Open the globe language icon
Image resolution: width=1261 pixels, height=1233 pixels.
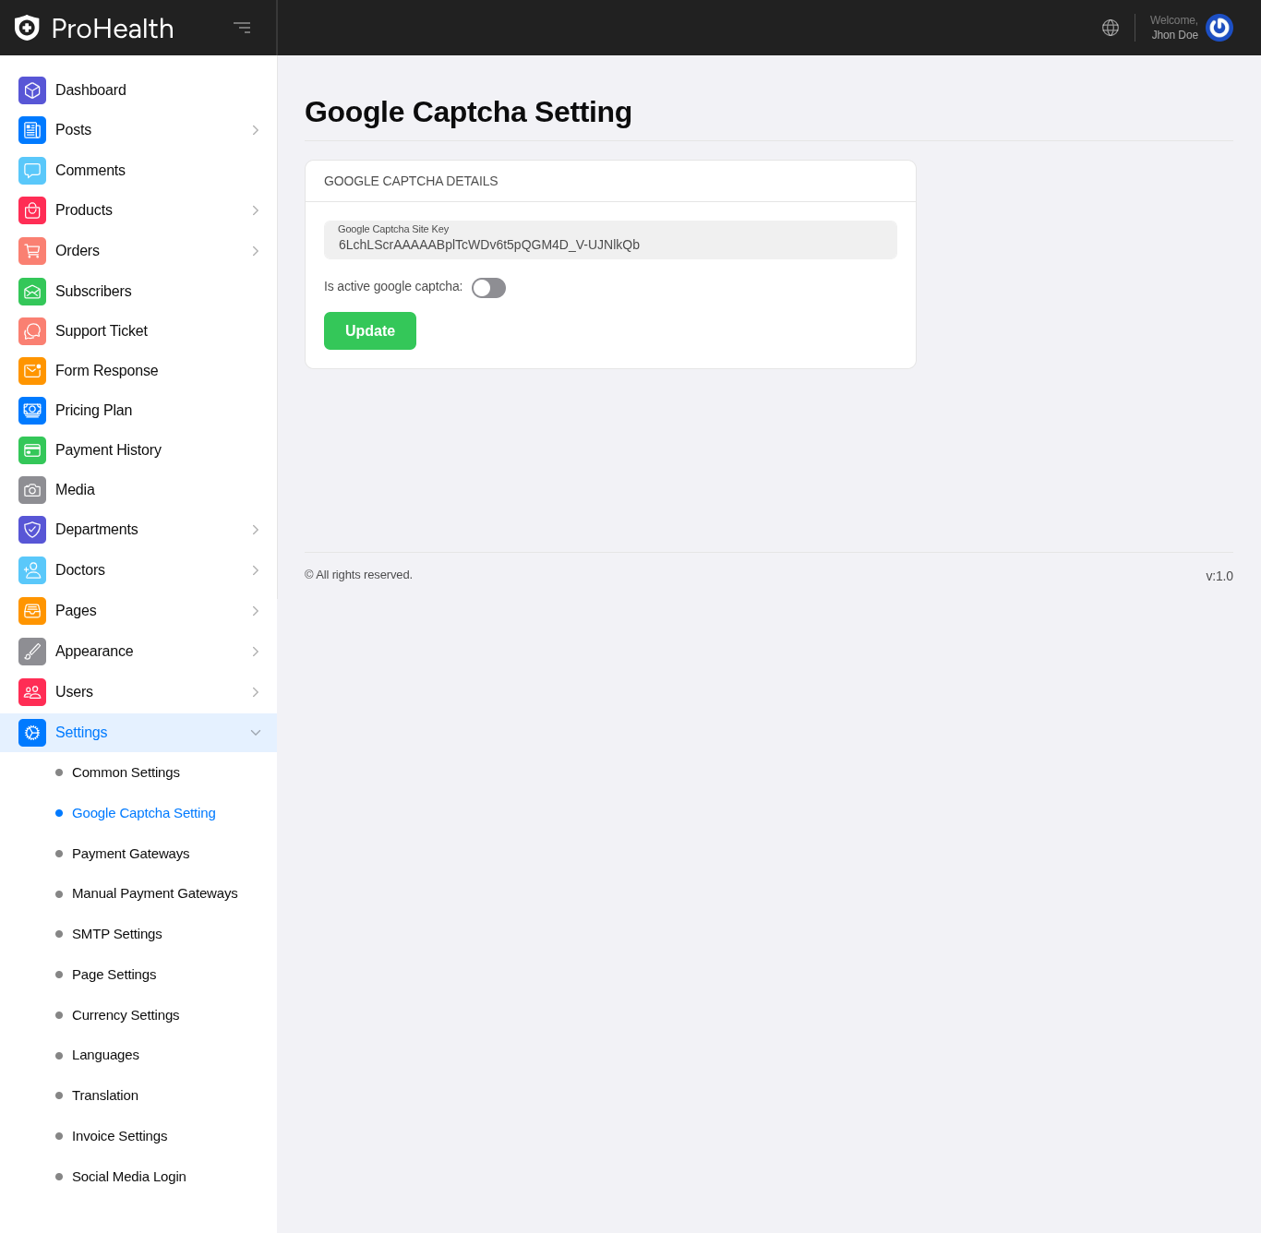[x=1111, y=28]
